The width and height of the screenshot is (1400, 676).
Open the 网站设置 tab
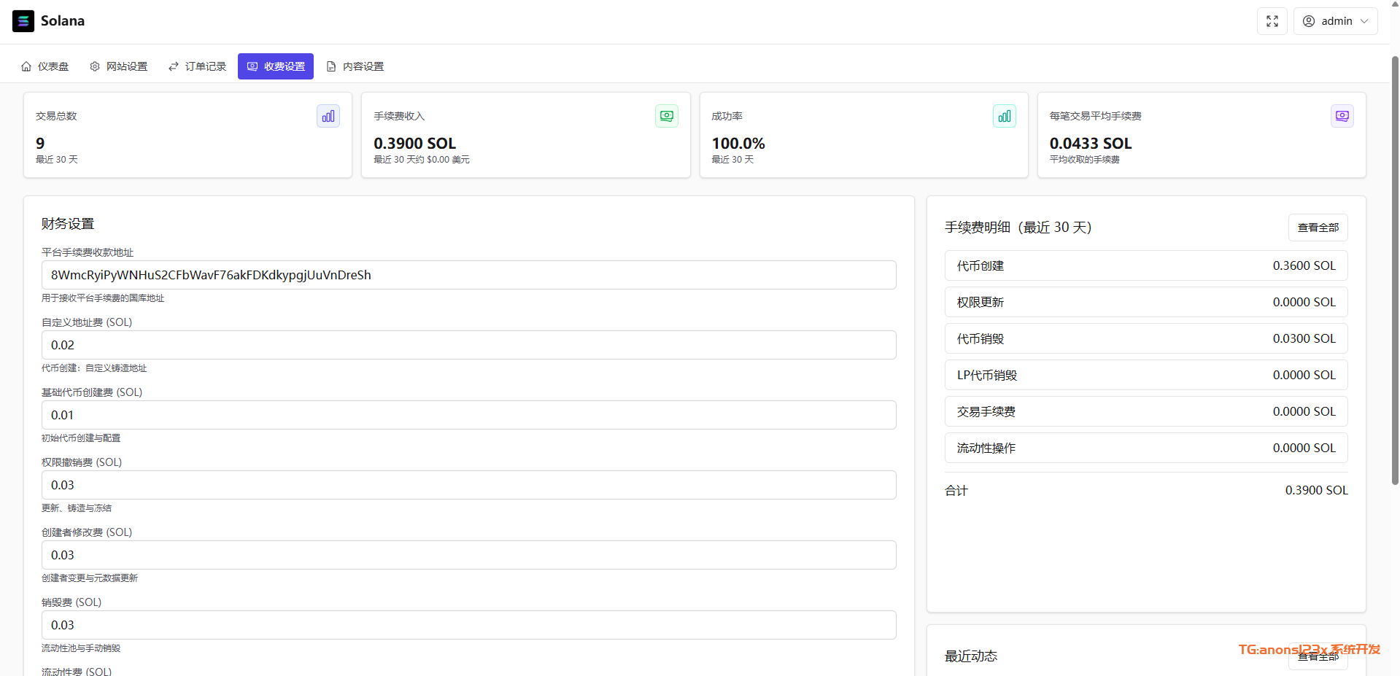(119, 66)
